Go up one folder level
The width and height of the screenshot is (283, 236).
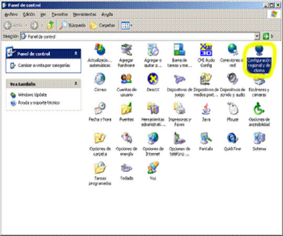50,26
